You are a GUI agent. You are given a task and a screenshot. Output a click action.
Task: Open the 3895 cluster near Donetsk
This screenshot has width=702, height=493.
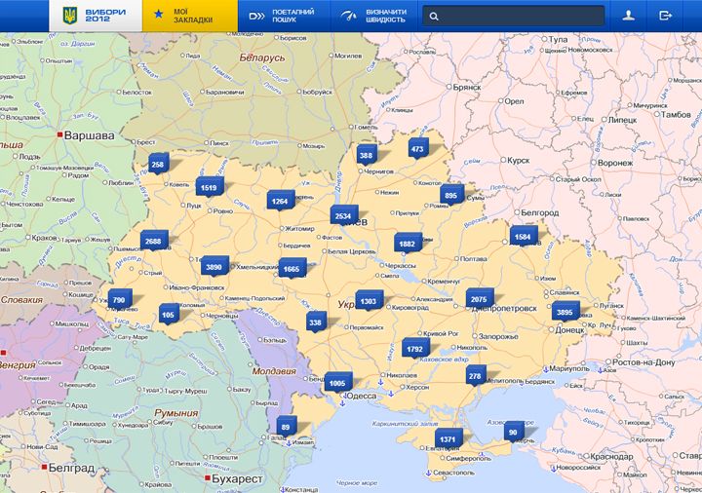pyautogui.click(x=564, y=312)
